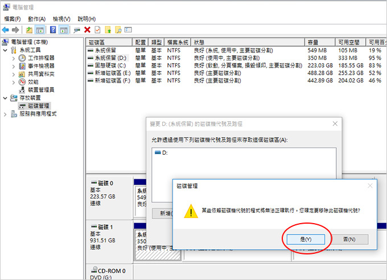Confirm with the 是(Y) button

(306, 239)
